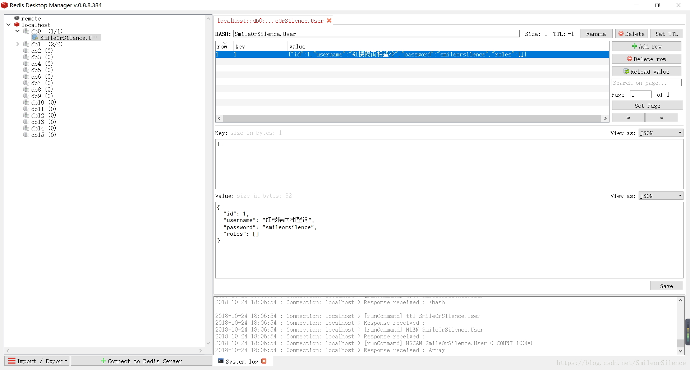Click the db8 database icon
The height and width of the screenshot is (370, 690).
26,89
